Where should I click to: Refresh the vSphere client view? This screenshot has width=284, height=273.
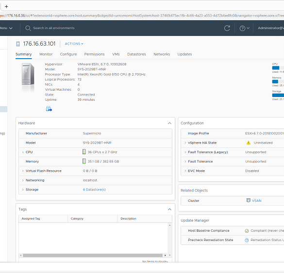[227, 28]
